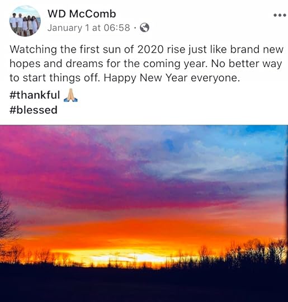
Task: Click the praying hands emoji
Action: pyautogui.click(x=70, y=95)
